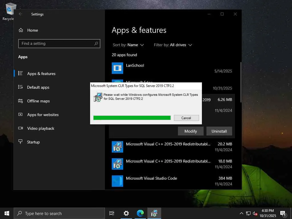Image resolution: width=292 pixels, height=219 pixels.
Task: Click the Modify button
Action: click(x=190, y=131)
